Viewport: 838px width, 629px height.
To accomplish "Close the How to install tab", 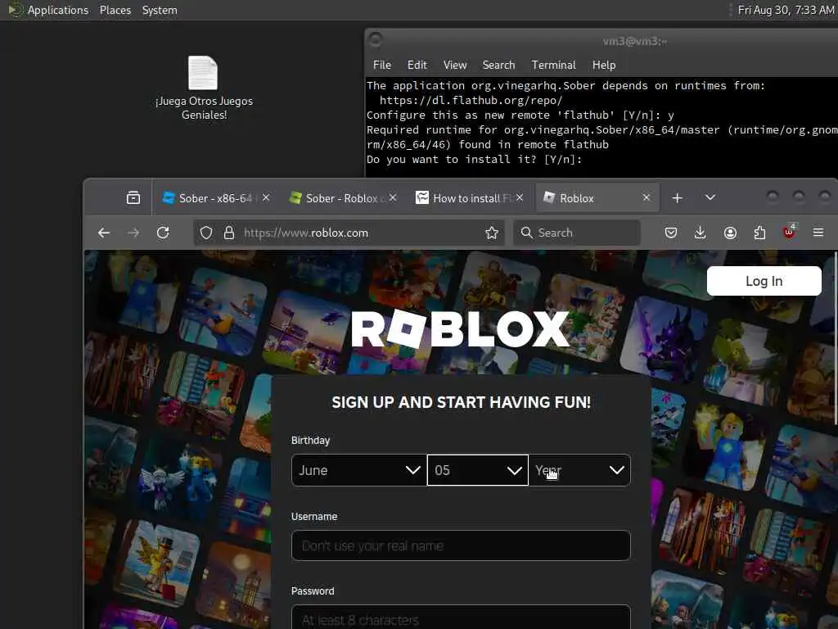I will tap(520, 198).
